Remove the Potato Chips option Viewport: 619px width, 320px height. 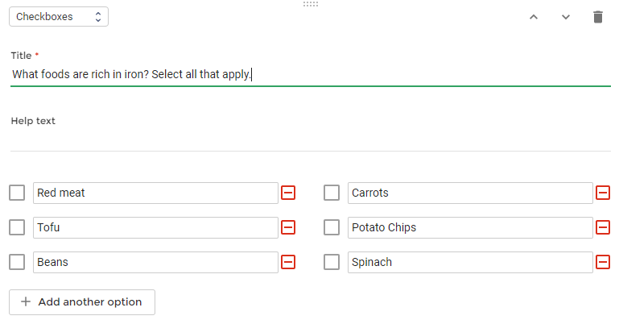click(x=603, y=227)
